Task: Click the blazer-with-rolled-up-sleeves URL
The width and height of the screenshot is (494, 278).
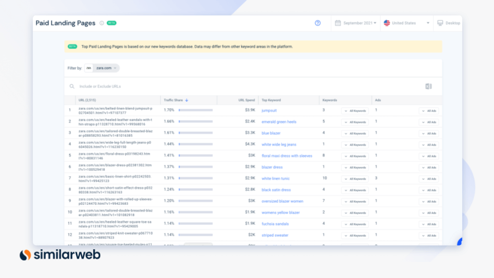Action: (x=115, y=201)
